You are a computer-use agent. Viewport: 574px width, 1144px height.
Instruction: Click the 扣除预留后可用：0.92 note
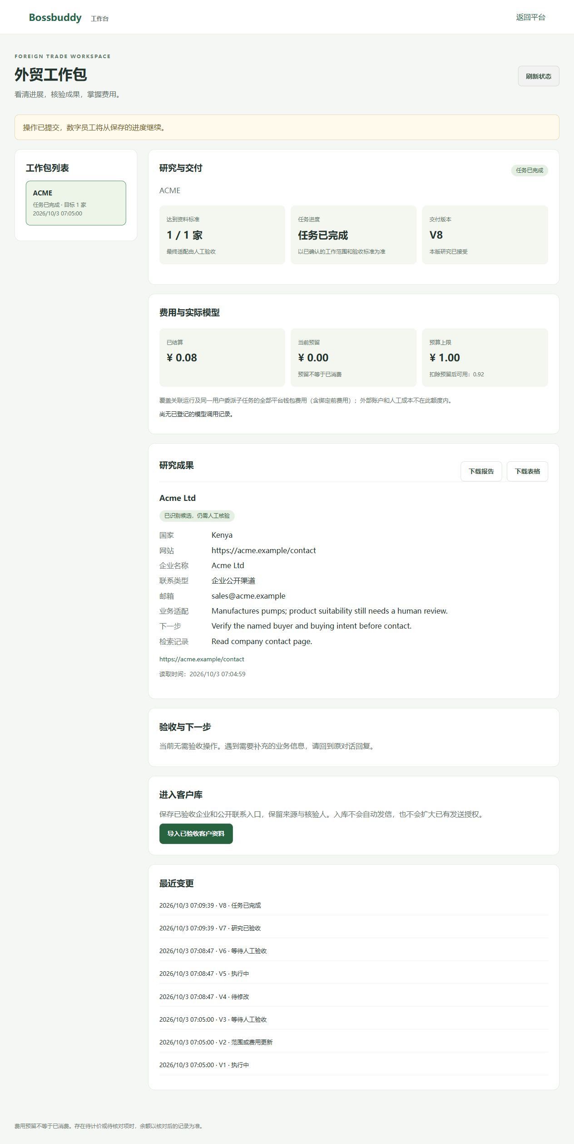point(457,375)
